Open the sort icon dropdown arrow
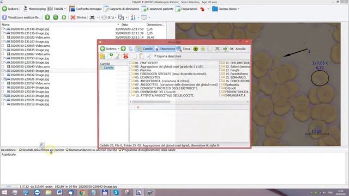The image size is (349, 196). pos(138,17)
